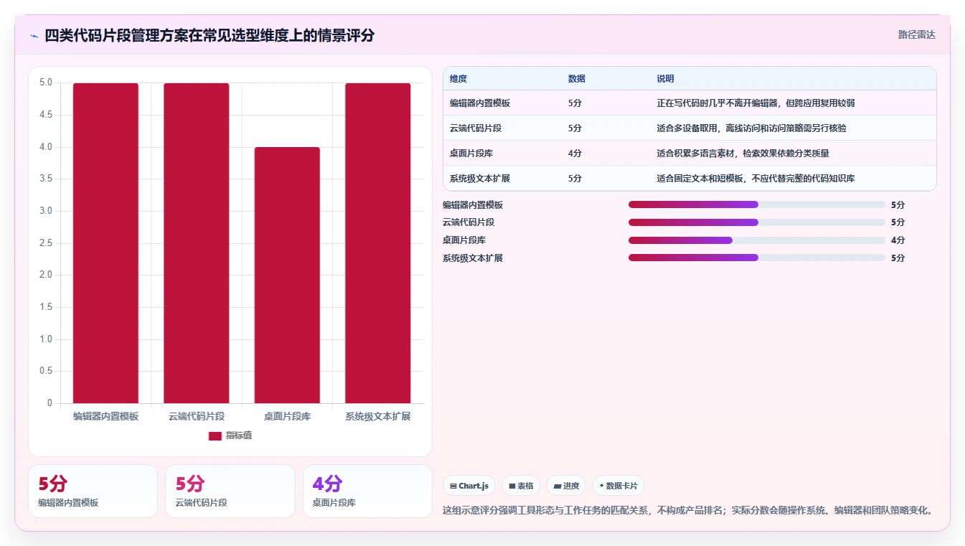965x546 pixels.
Task: Toggle the 指标值 legend color swatch
Action: pos(215,436)
